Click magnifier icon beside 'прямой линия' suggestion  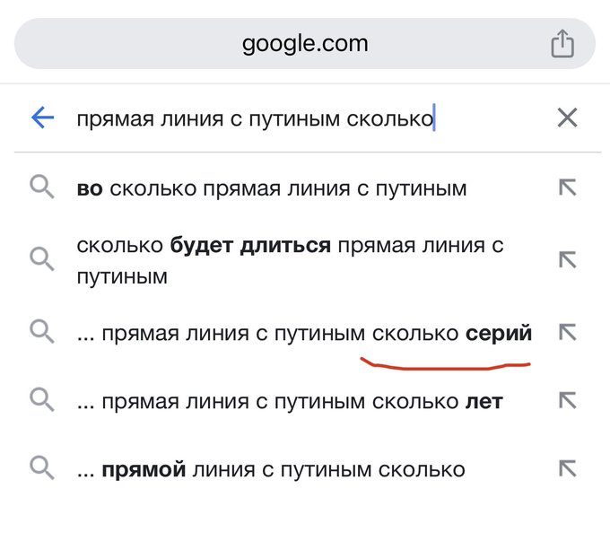pos(42,468)
